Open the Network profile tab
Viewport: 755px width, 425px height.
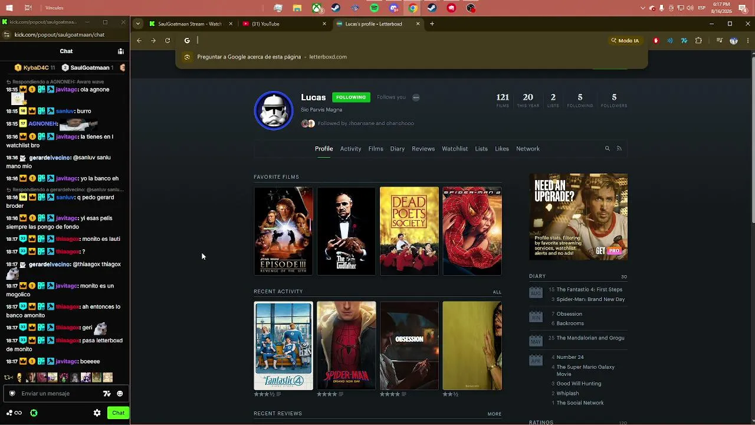[528, 149]
